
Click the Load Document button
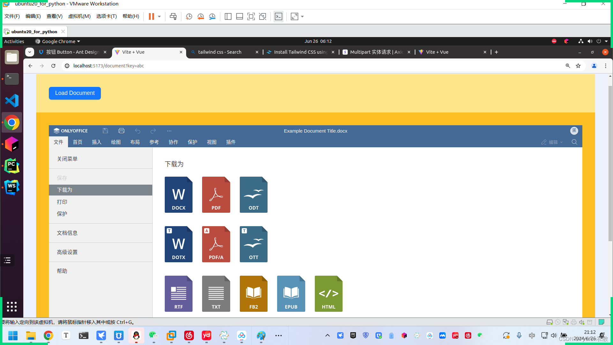point(75,93)
